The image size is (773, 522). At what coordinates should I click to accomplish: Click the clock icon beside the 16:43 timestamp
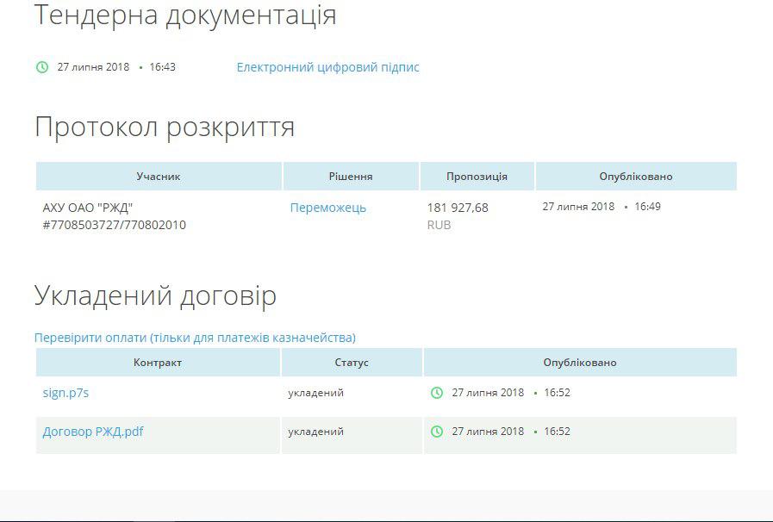tap(42, 67)
